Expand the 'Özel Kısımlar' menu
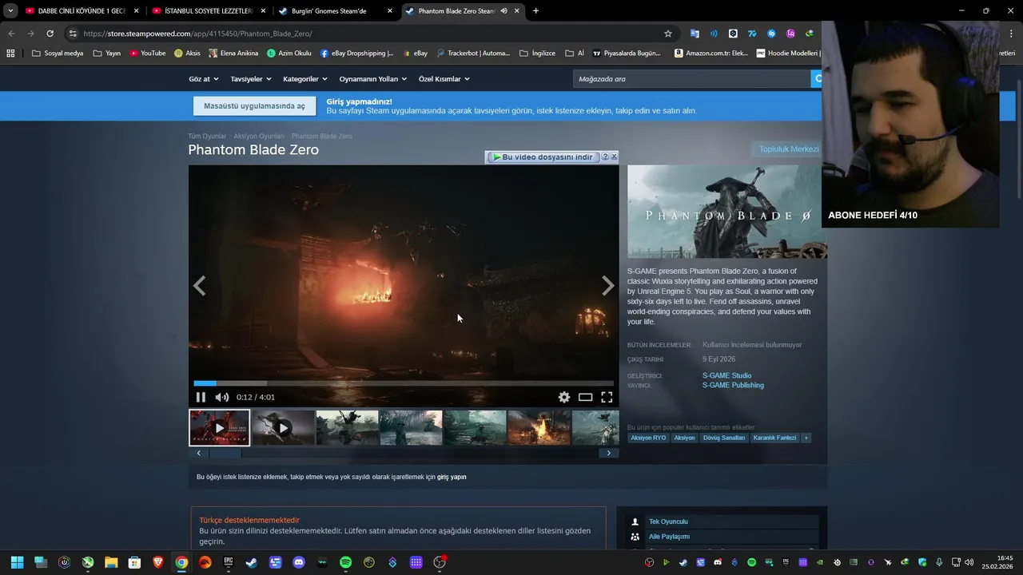The width and height of the screenshot is (1023, 575). tap(444, 79)
